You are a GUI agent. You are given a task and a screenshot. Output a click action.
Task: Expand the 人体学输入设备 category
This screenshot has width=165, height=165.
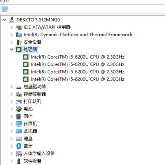(x=12, y=154)
